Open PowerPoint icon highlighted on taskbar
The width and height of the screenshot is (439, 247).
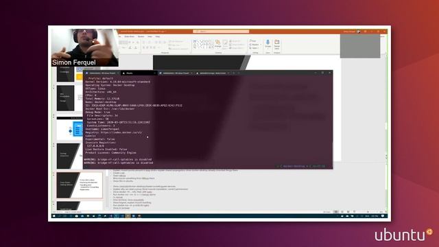pos(128,216)
